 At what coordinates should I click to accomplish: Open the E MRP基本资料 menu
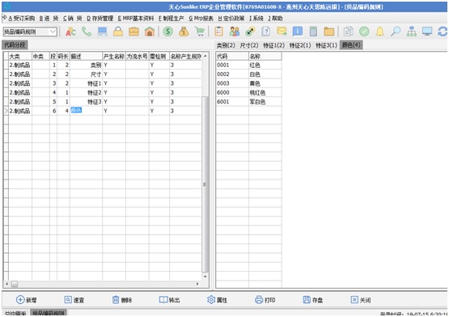(x=136, y=19)
